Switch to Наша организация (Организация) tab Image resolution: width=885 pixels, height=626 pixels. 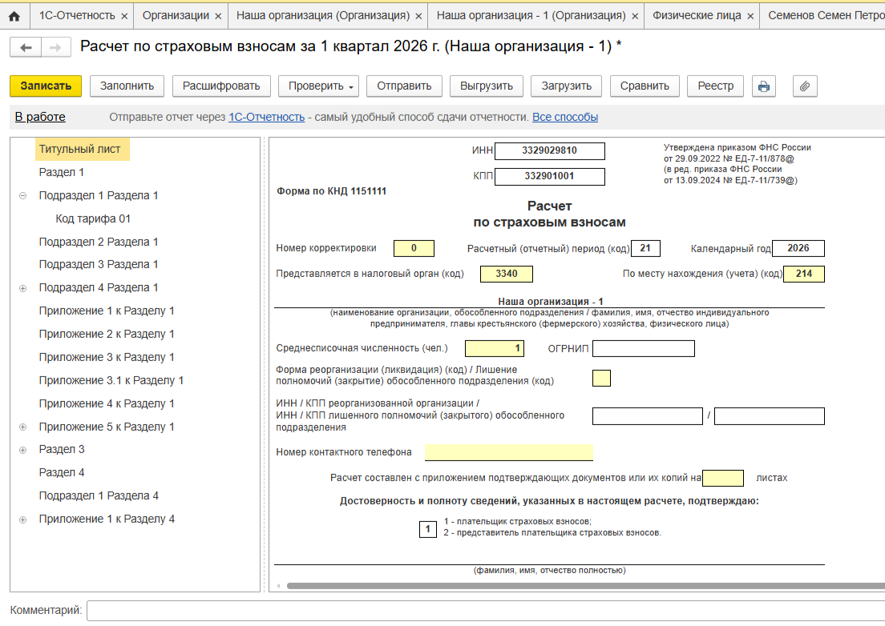(322, 16)
